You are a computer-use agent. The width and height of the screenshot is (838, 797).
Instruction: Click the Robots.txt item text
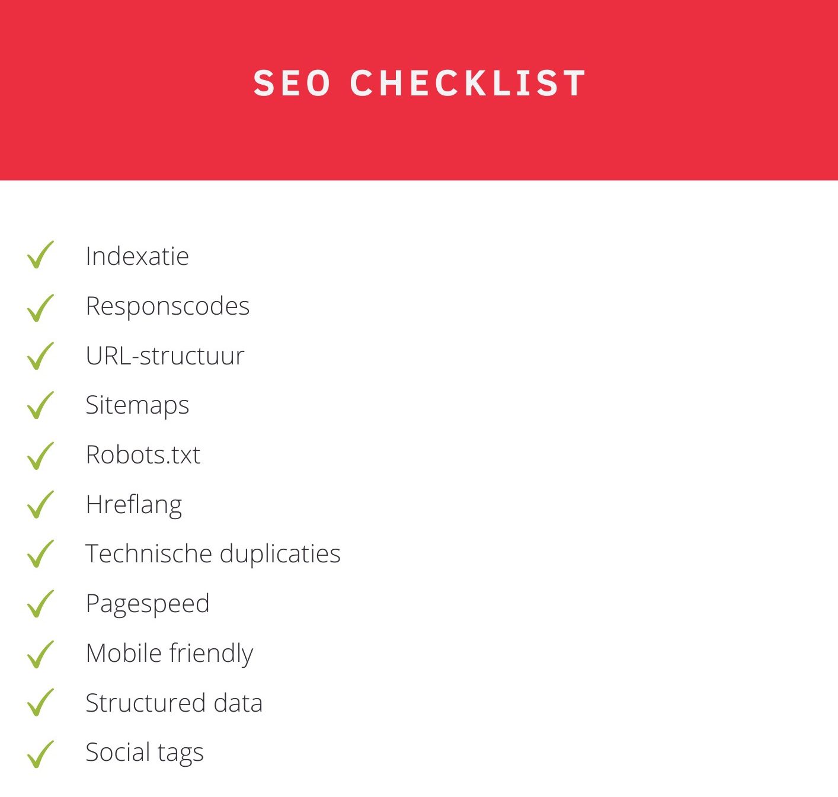pyautogui.click(x=143, y=455)
